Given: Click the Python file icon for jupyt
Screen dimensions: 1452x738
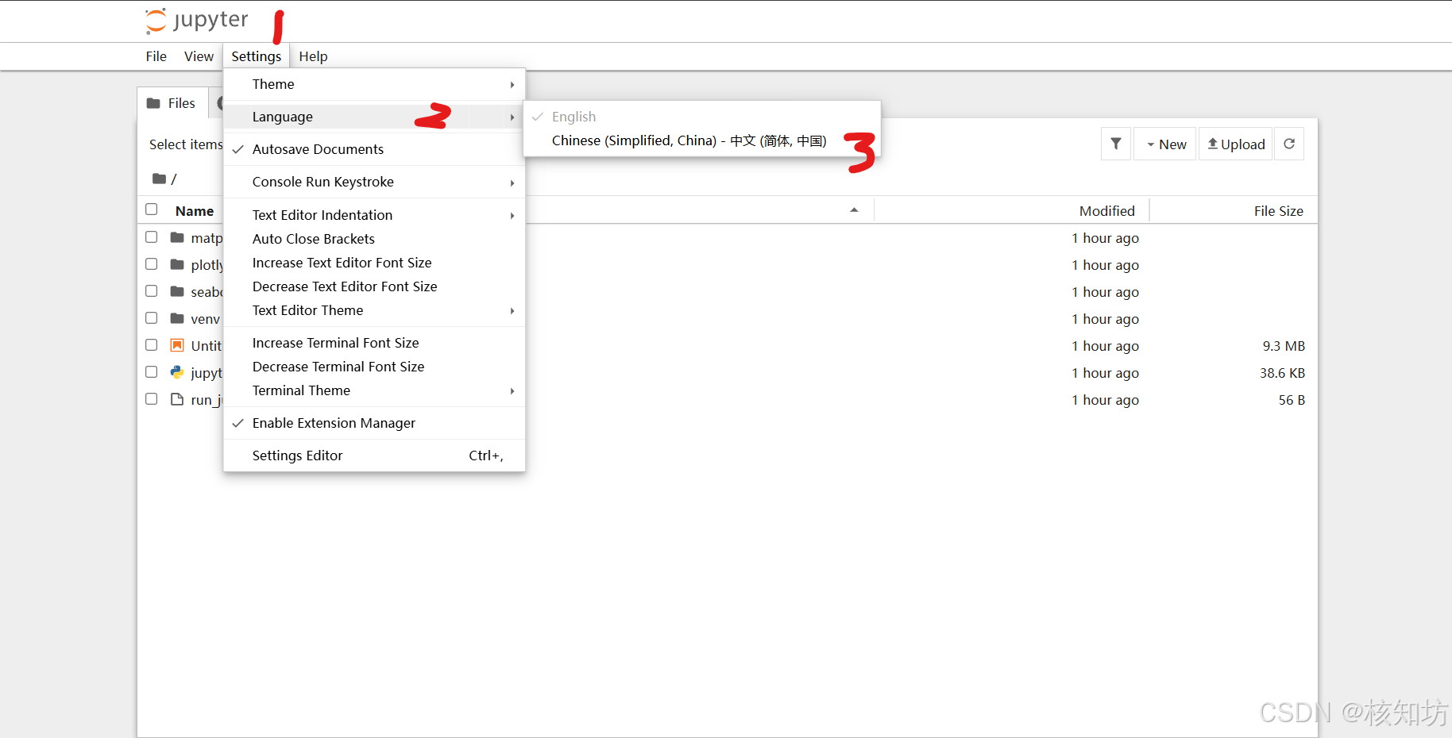Looking at the screenshot, I should 177,372.
